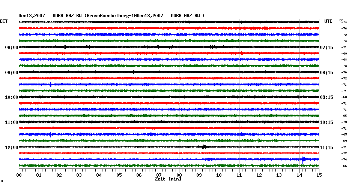This screenshot has width=349, height=185.
Task: Click the black burst before minute 10 on 08:00 trace
Action: (x=213, y=47)
